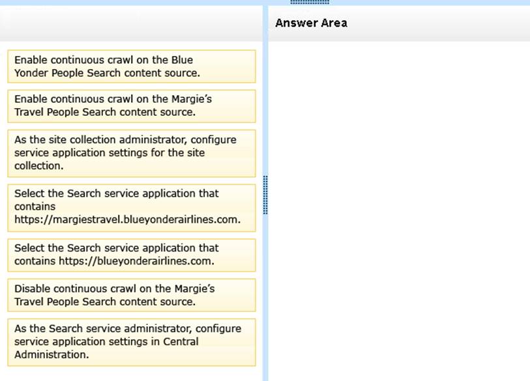Image resolution: width=530 pixels, height=381 pixels.
Task: Pick the 'As the Search service administrator' action
Action: click(x=132, y=342)
